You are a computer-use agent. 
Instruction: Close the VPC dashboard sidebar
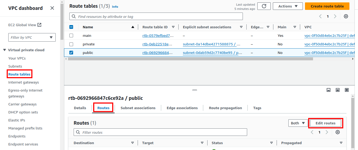click(52, 8)
